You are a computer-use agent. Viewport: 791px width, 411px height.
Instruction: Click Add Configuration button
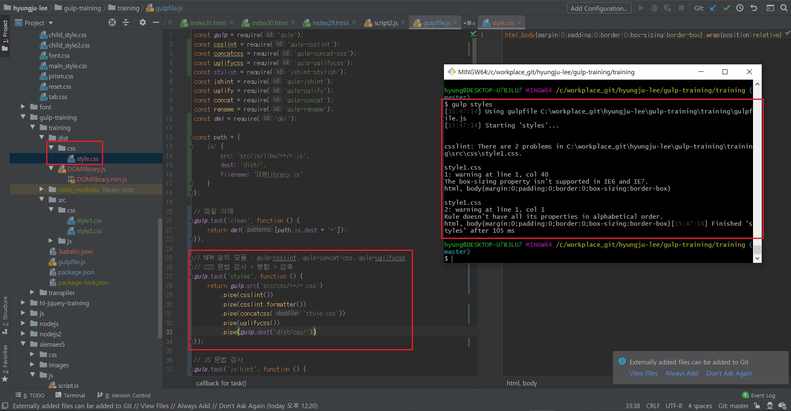[x=598, y=8]
